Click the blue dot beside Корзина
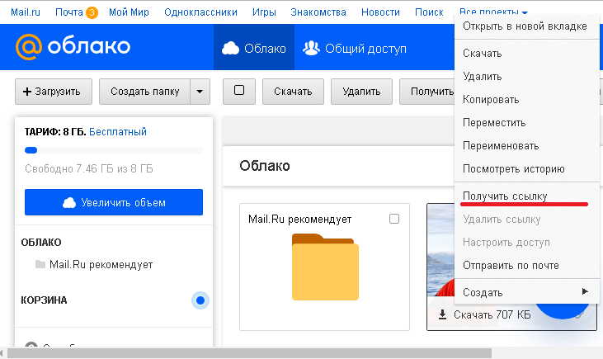Screen dimensions: 603x359 pos(200,300)
